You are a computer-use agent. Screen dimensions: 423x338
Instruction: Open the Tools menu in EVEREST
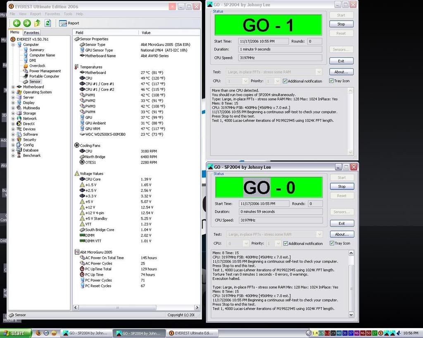[x=68, y=14]
